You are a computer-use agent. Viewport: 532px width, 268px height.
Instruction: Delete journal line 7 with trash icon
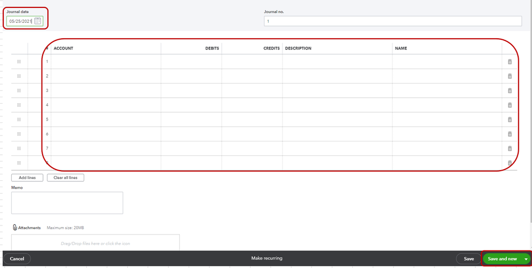[510, 148]
